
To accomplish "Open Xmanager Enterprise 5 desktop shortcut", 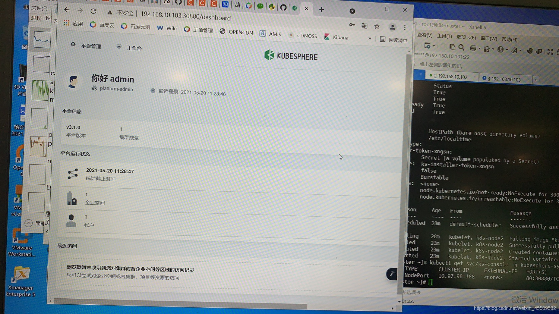I will pyautogui.click(x=21, y=281).
